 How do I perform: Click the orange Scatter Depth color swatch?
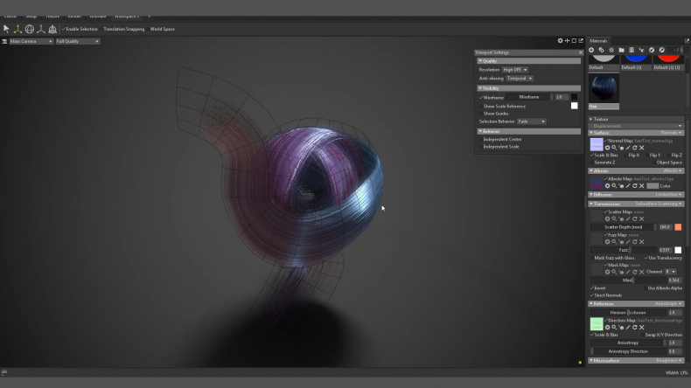[678, 227]
